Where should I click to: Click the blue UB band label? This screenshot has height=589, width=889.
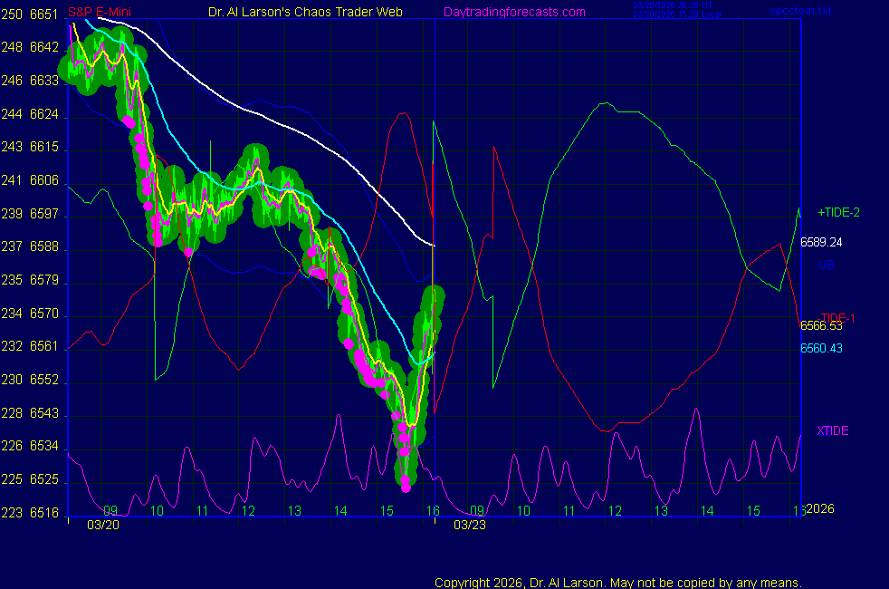pos(826,265)
